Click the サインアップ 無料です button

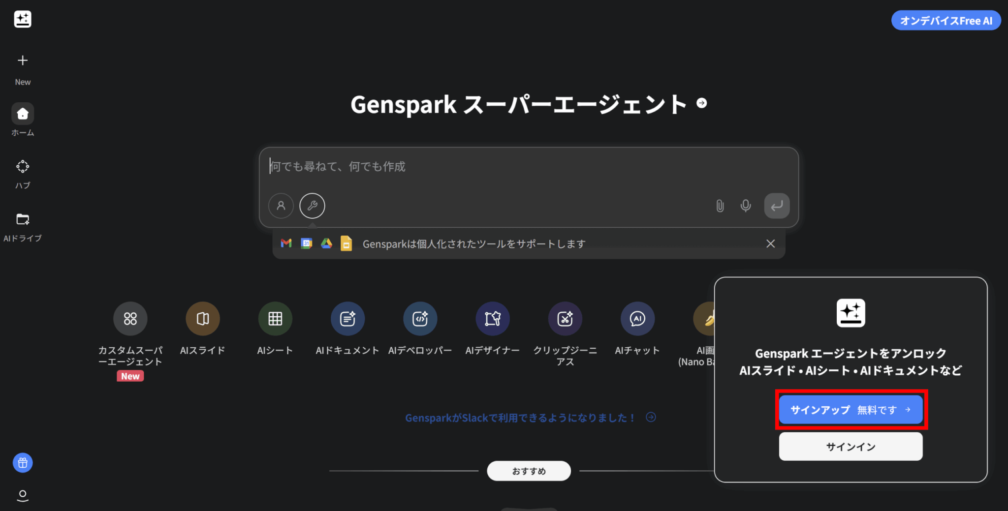850,409
